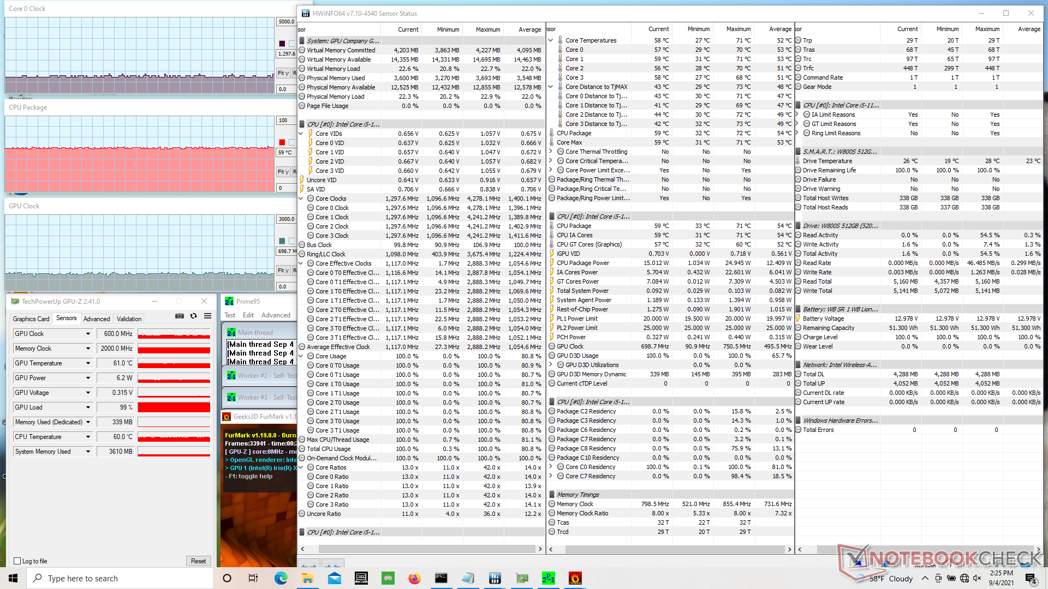This screenshot has height=589, width=1048.
Task: Collapse the Core VIDs tree node
Action: 301,134
